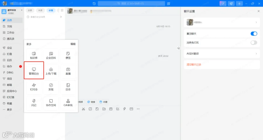Expand the AI实时翻译 setting row
Screen dimensions: 263x140
222,54
